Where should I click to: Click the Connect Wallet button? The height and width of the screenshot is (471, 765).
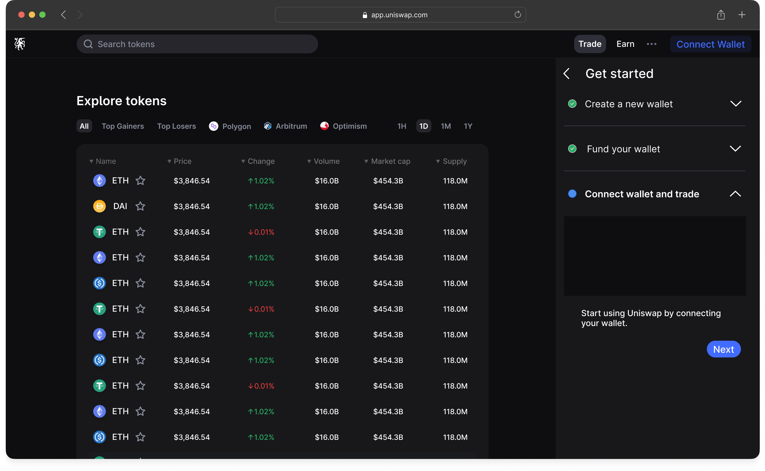710,44
